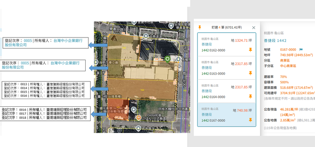Screen dimensions: 315x147
Task: Close the pinned parcels list
Action: (254, 28)
